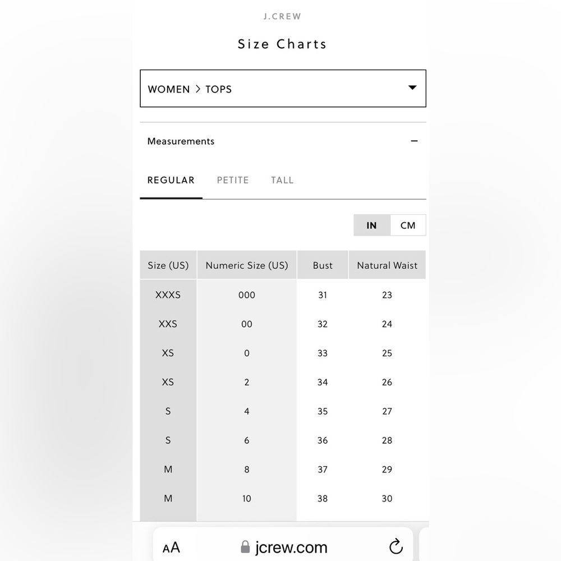Image resolution: width=561 pixels, height=561 pixels.
Task: Click the Numeric Size (US) column header
Action: [247, 265]
